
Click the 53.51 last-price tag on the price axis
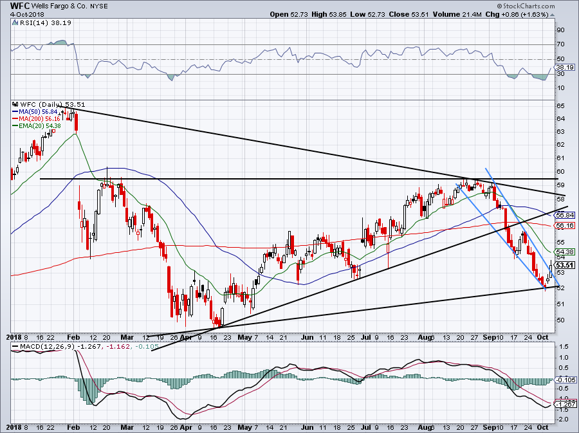565,265
